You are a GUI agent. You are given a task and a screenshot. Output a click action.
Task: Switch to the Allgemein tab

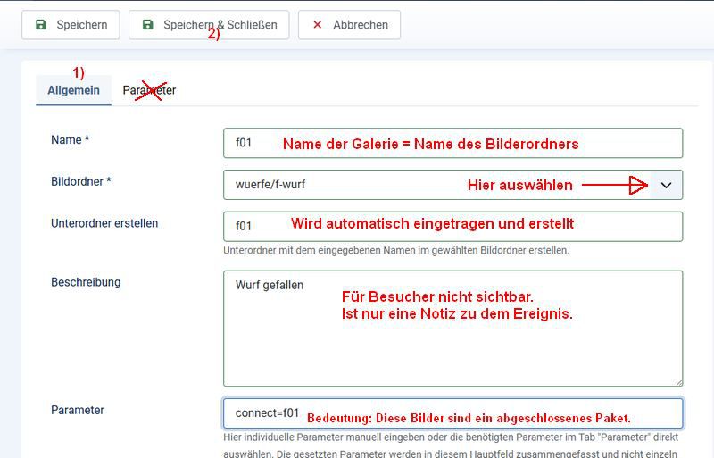(x=73, y=90)
